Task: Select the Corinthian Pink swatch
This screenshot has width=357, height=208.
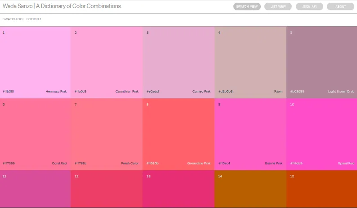Action: (107, 62)
